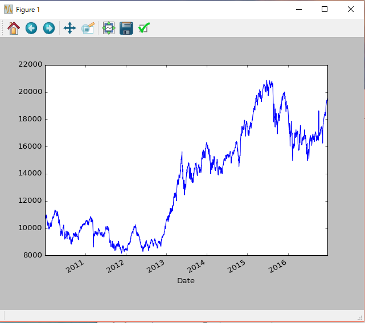
Task: Go back to previous view arrow
Action: pyautogui.click(x=31, y=28)
